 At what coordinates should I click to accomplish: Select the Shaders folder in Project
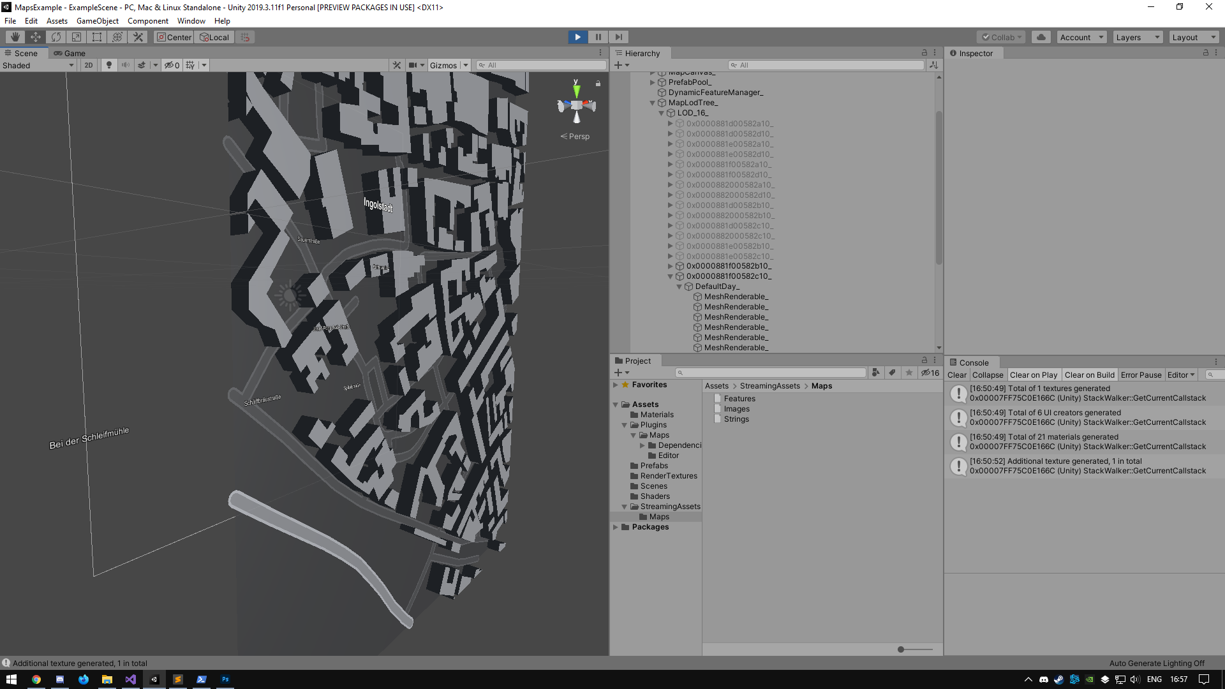click(x=655, y=496)
